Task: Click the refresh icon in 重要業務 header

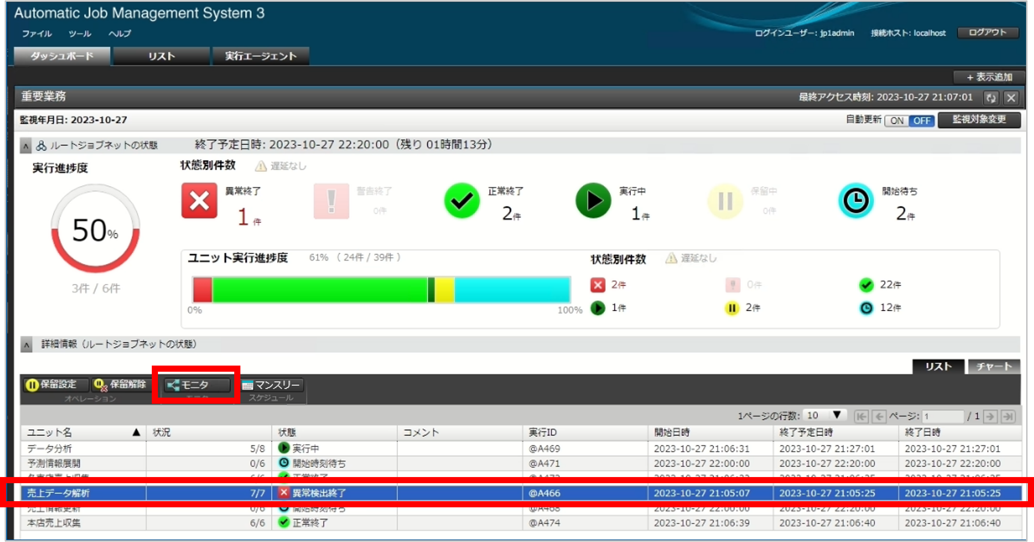Action: point(991,98)
